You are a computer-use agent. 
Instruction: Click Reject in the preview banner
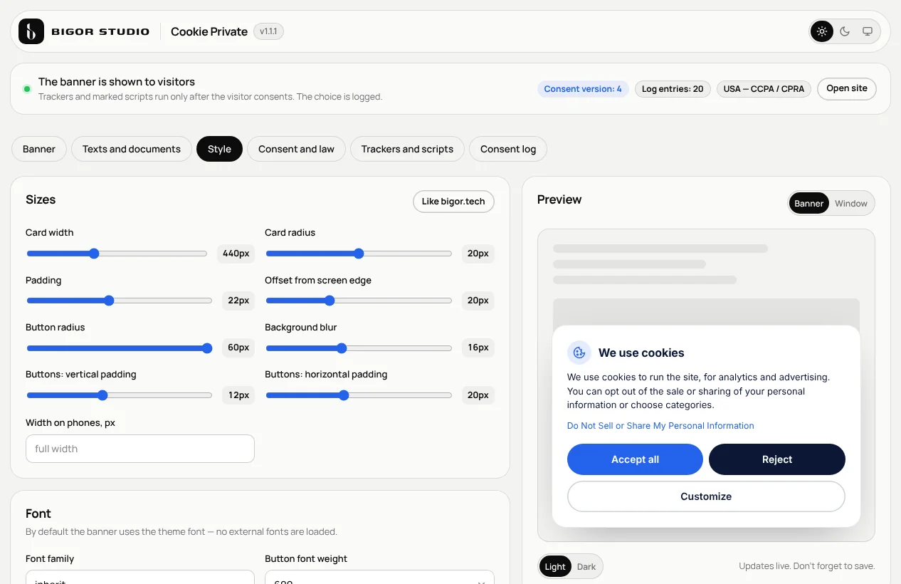tap(777, 459)
